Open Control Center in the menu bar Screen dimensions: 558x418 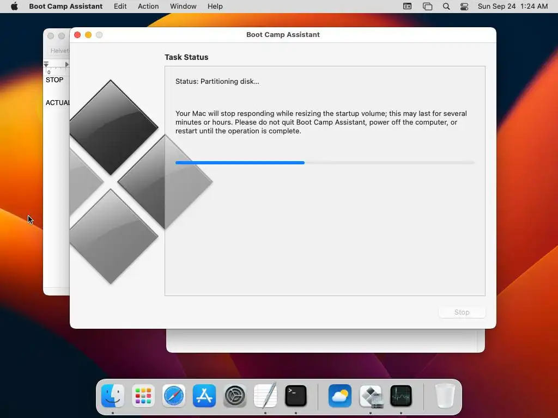464,7
